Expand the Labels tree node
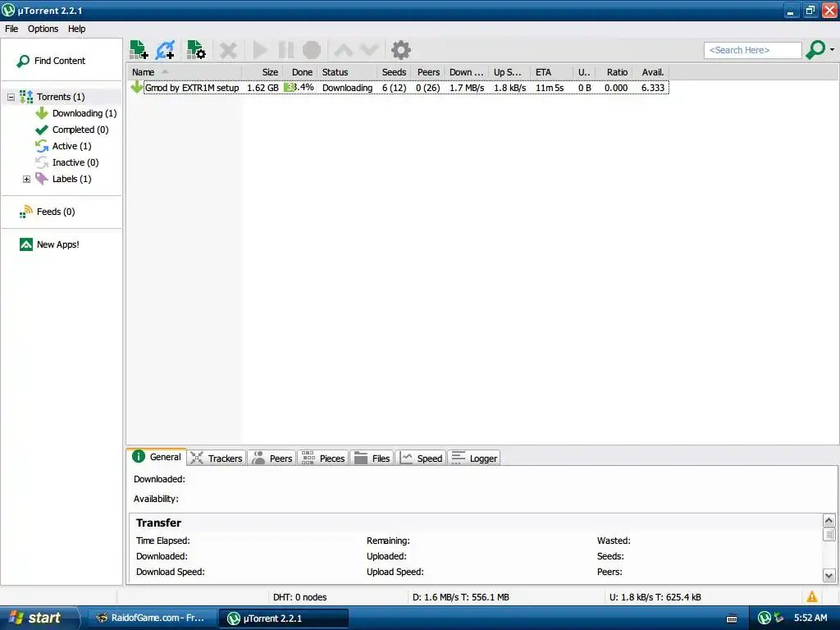 (x=26, y=179)
